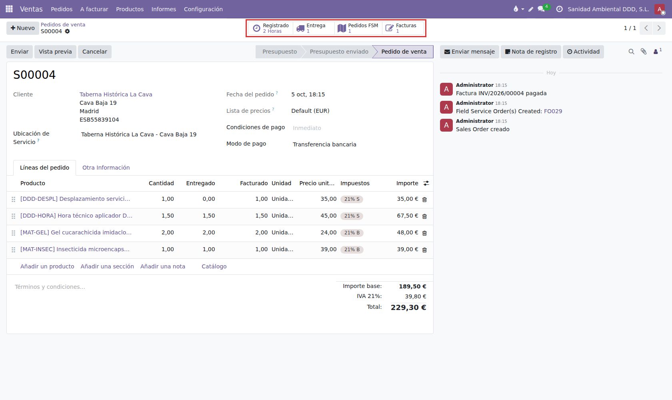Viewport: 672px width, 400px height.
Task: Schedule an Actividad from chatter
Action: click(x=583, y=52)
